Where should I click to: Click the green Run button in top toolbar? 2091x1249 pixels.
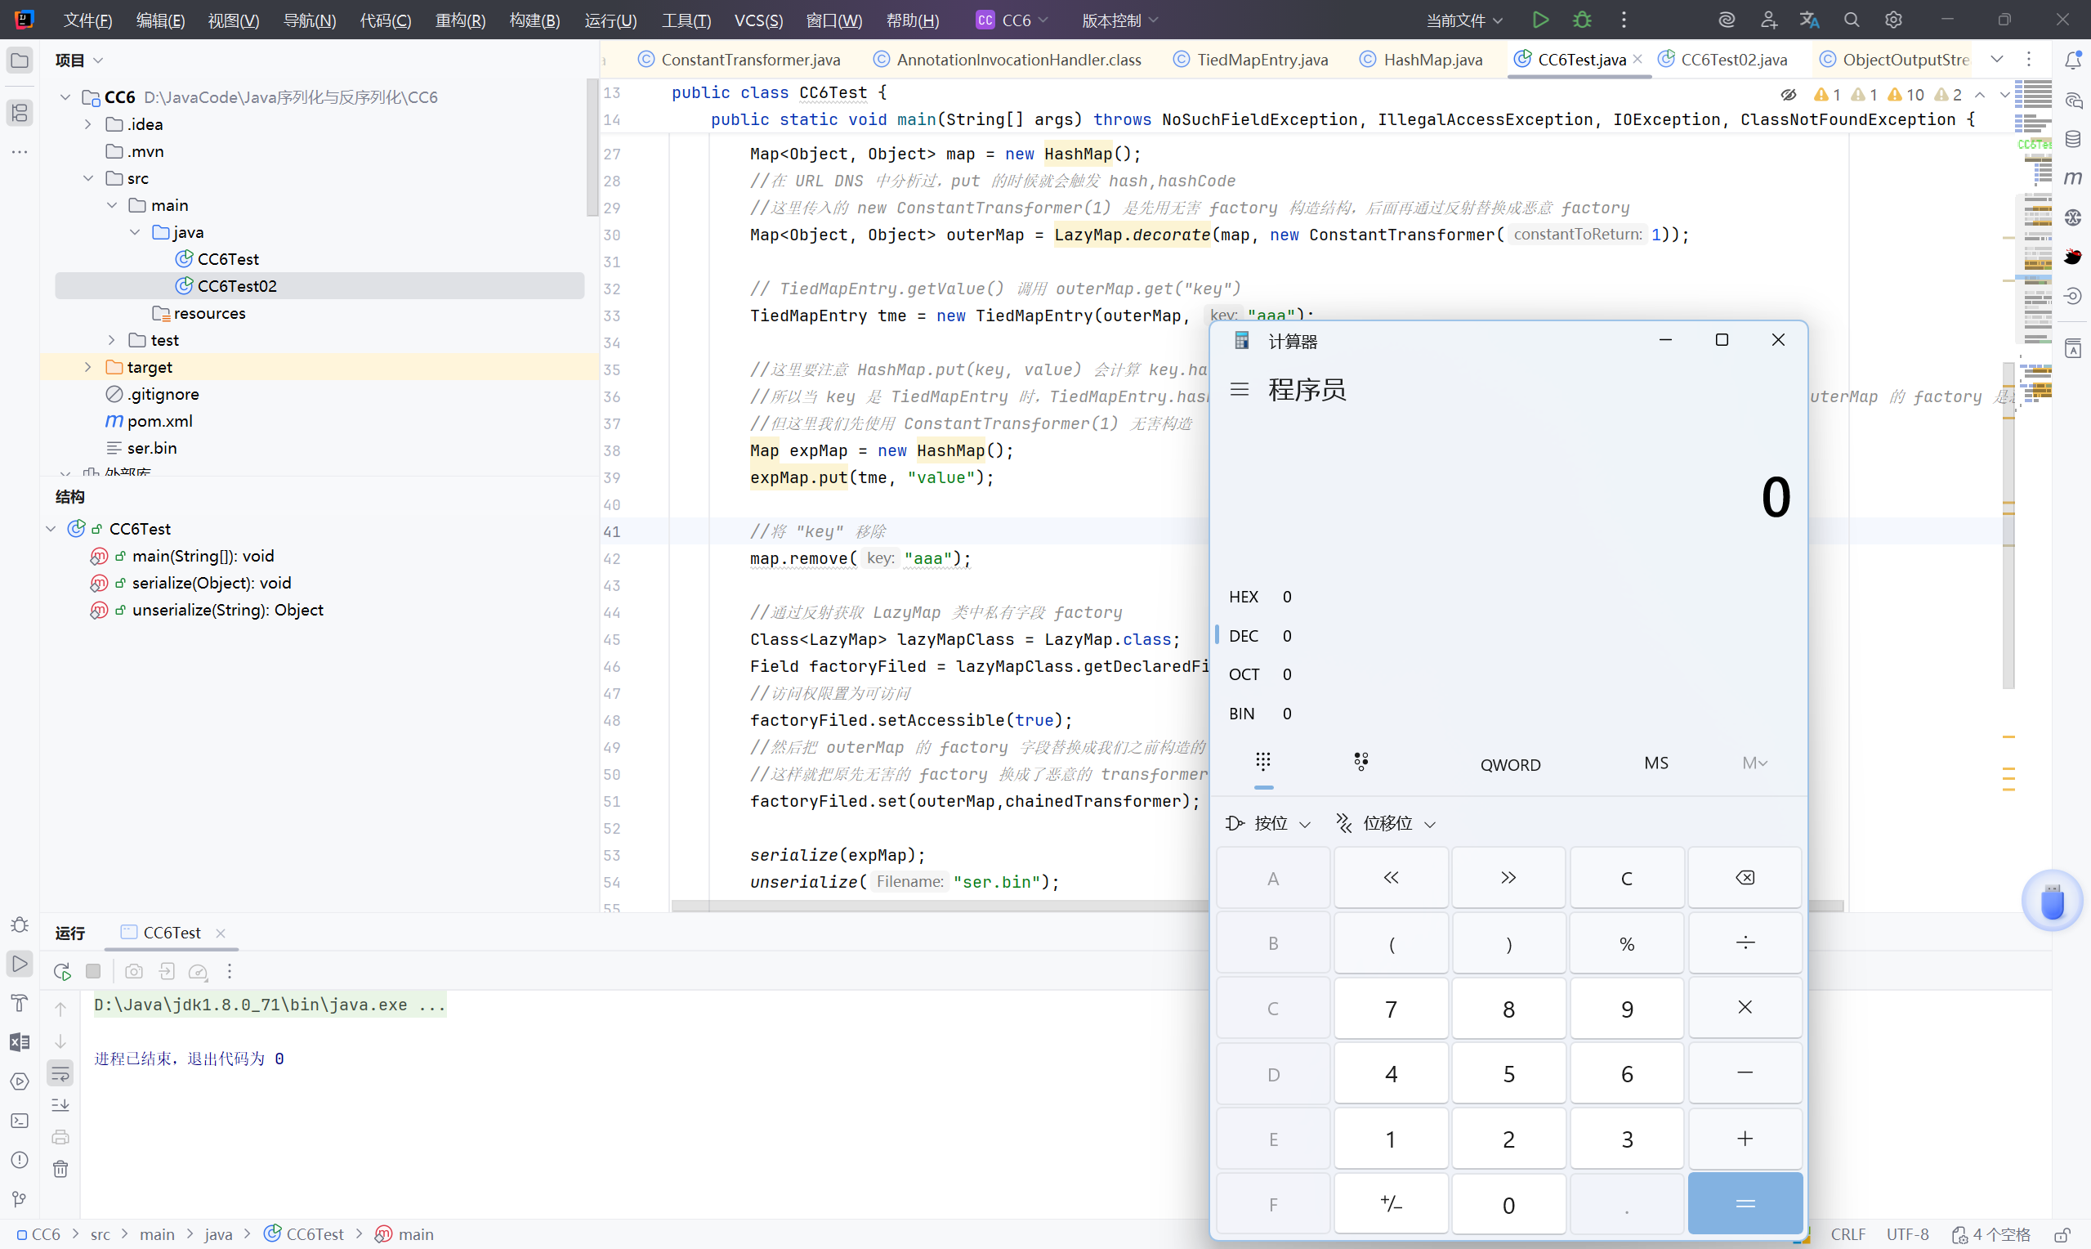click(x=1540, y=20)
